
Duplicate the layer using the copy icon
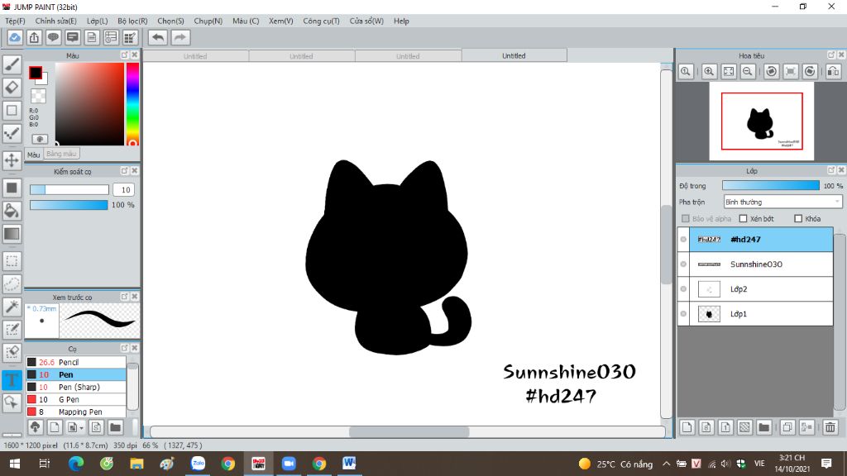(x=787, y=427)
